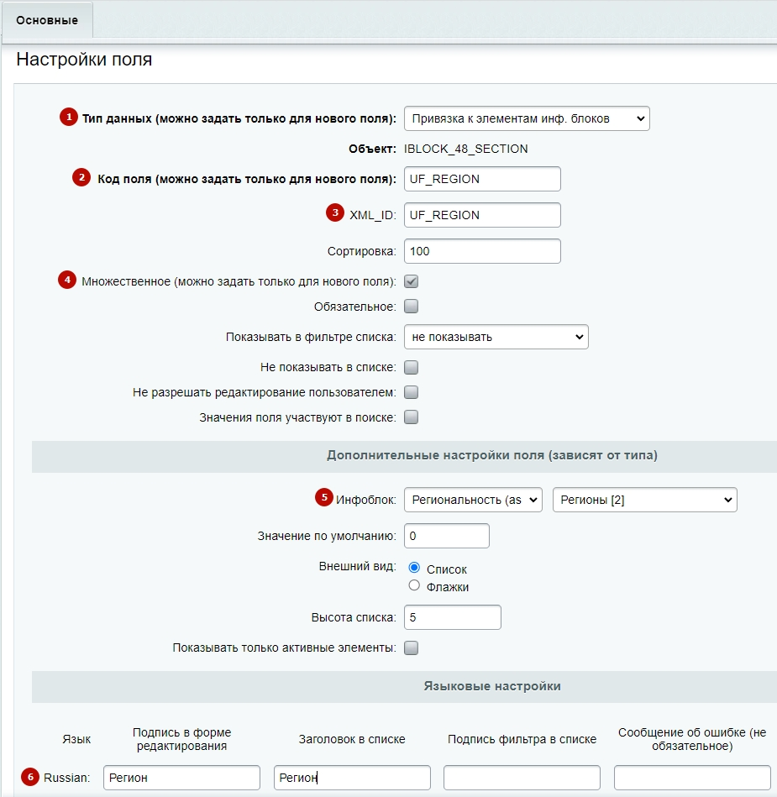Switch to the Основные tab
Viewport: 777px width, 797px height.
pos(47,20)
